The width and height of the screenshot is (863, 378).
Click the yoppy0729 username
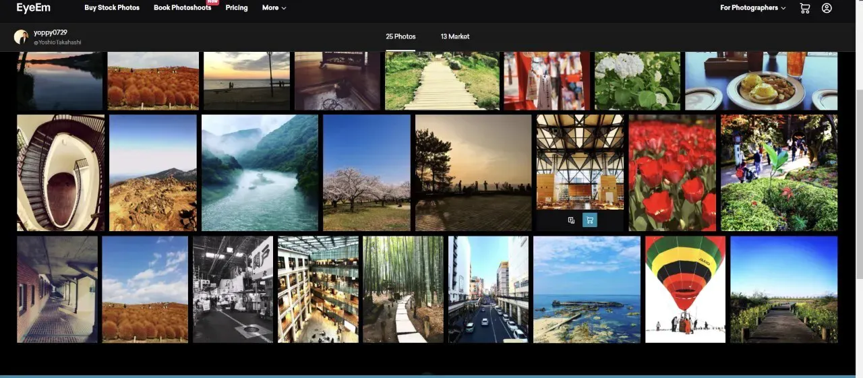tap(51, 32)
